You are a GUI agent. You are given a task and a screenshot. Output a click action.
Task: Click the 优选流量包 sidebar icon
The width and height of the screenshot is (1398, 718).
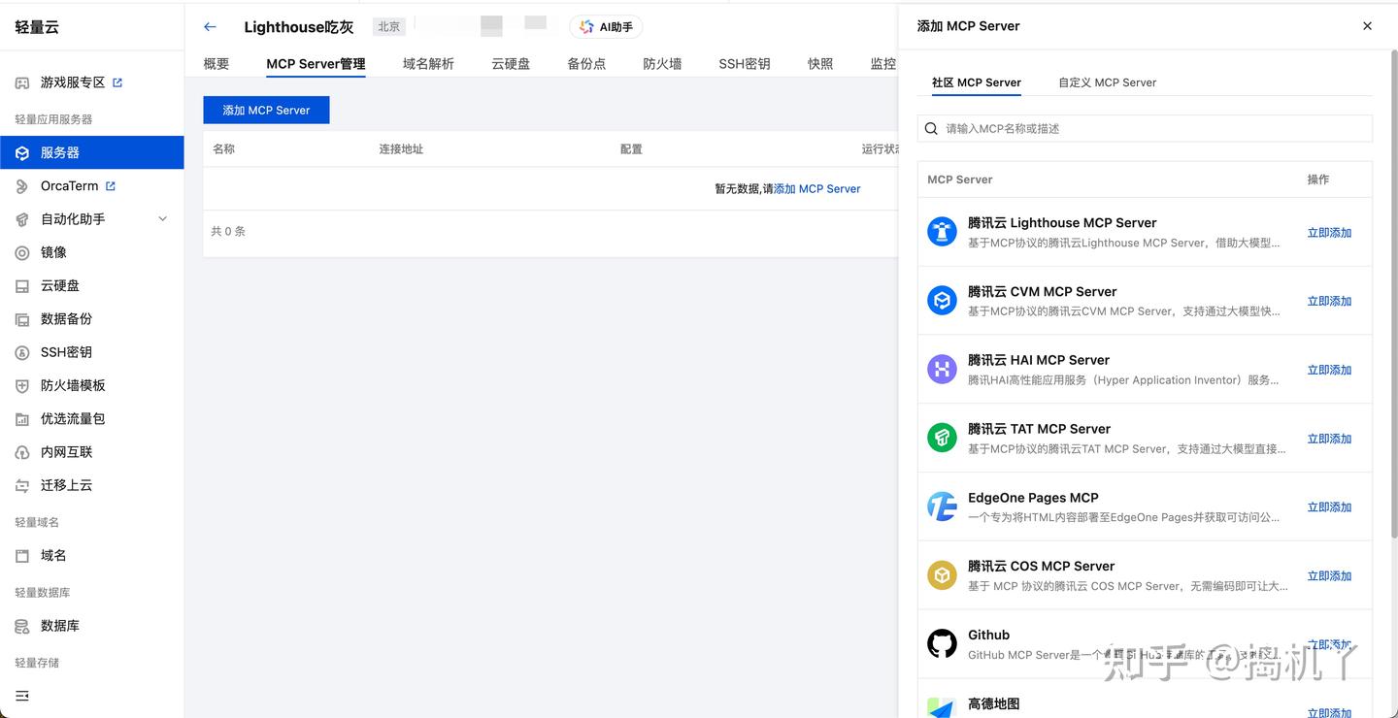coord(21,419)
